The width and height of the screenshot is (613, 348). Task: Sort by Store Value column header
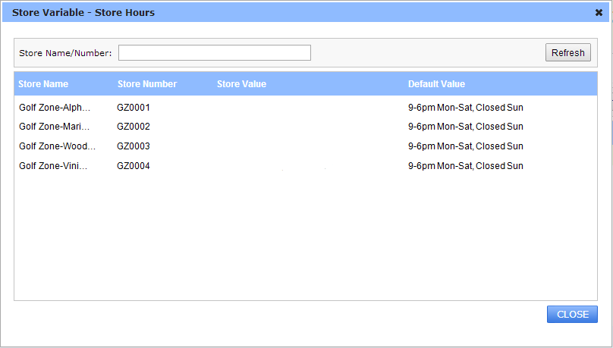(x=241, y=84)
